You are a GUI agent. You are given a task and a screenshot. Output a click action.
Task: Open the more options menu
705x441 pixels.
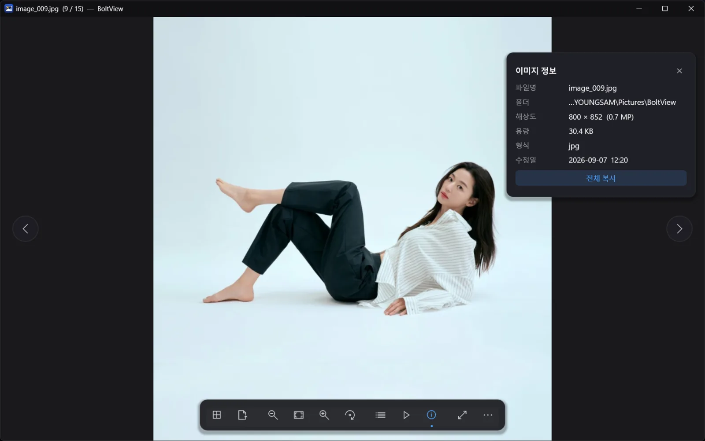pos(488,415)
